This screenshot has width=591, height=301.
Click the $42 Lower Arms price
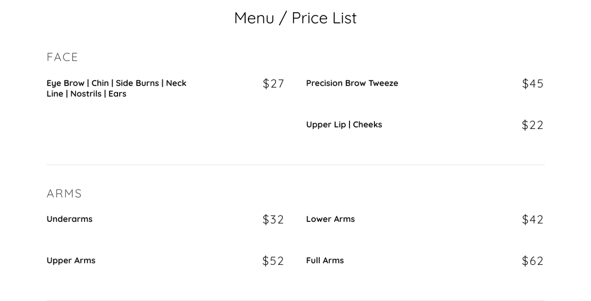click(532, 220)
